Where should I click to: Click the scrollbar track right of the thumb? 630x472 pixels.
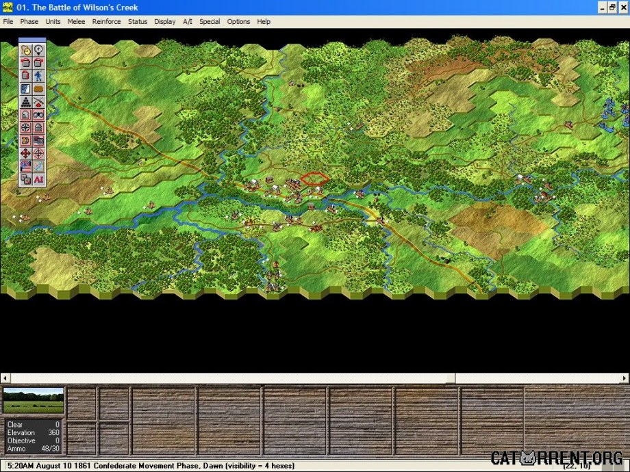(538, 378)
